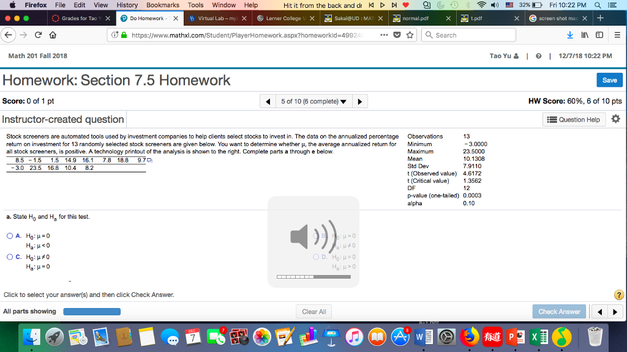
Task: Open PowerPoint in dock
Action: [x=516, y=337]
